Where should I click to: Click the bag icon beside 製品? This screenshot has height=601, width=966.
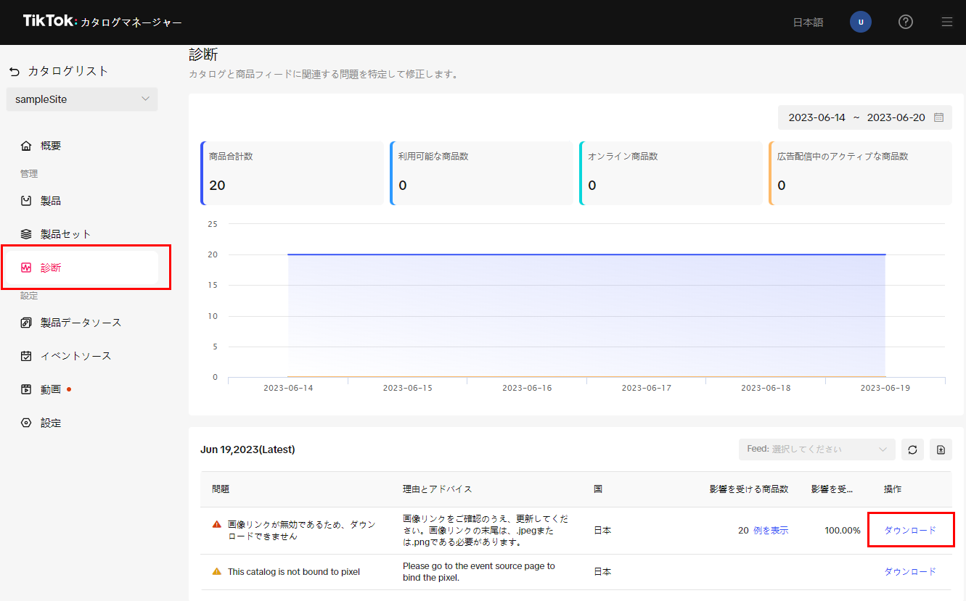26,201
